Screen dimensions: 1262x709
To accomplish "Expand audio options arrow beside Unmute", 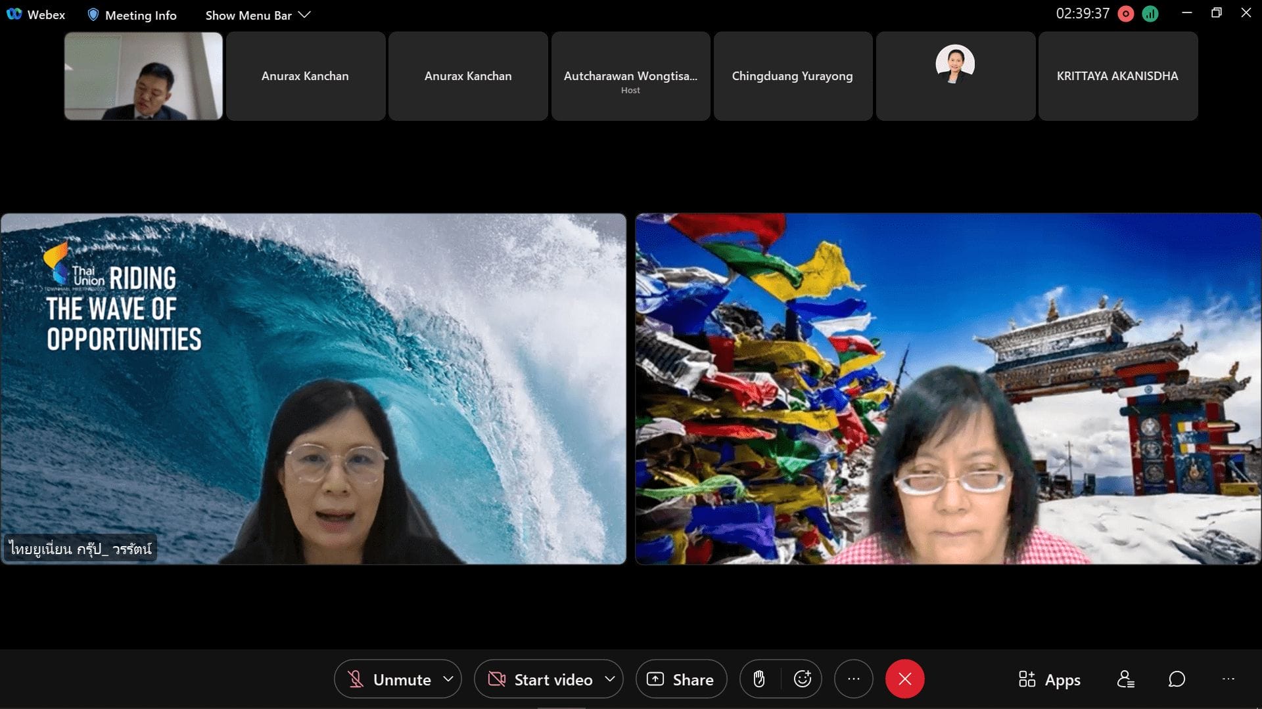I will coord(448,679).
